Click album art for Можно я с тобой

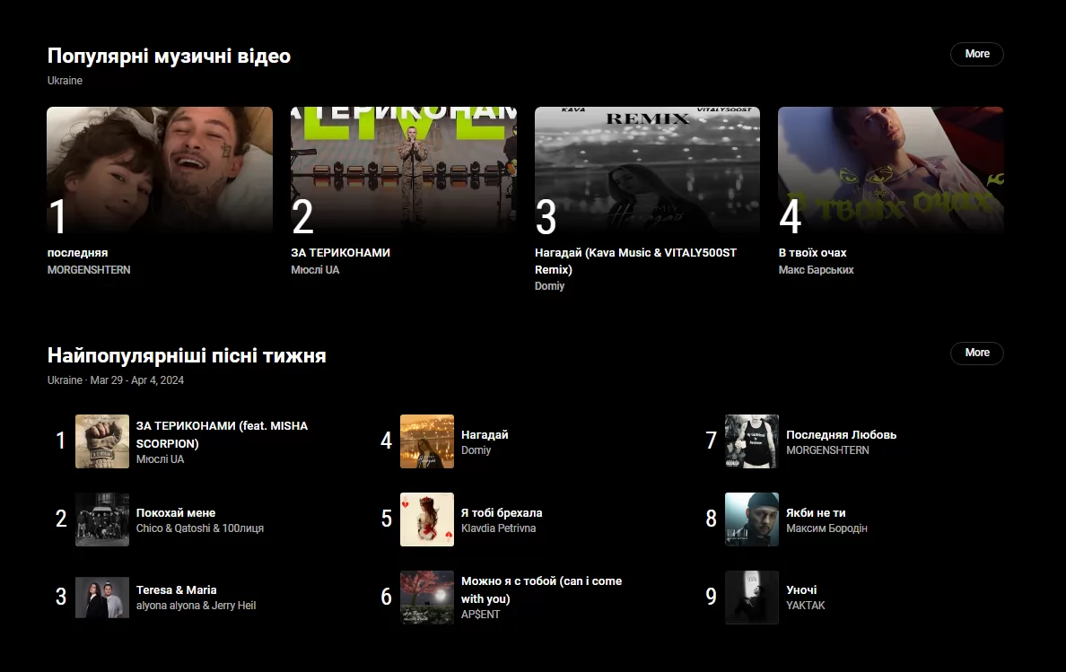427,598
